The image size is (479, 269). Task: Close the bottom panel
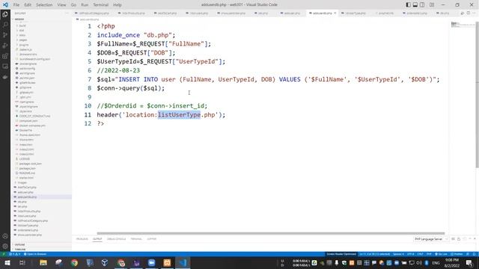[475, 239]
